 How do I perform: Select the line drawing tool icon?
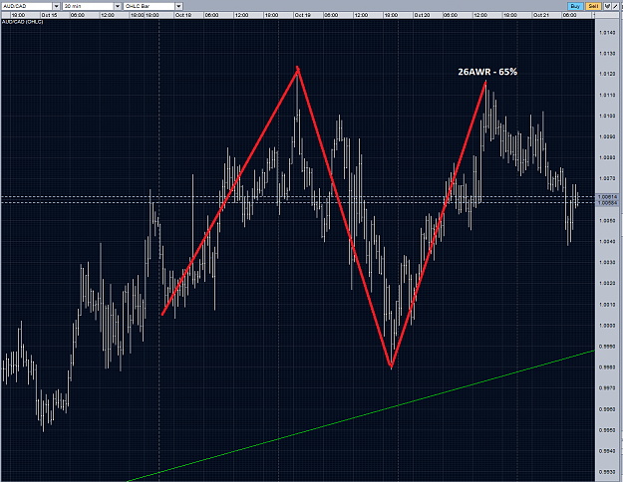tap(615, 6)
